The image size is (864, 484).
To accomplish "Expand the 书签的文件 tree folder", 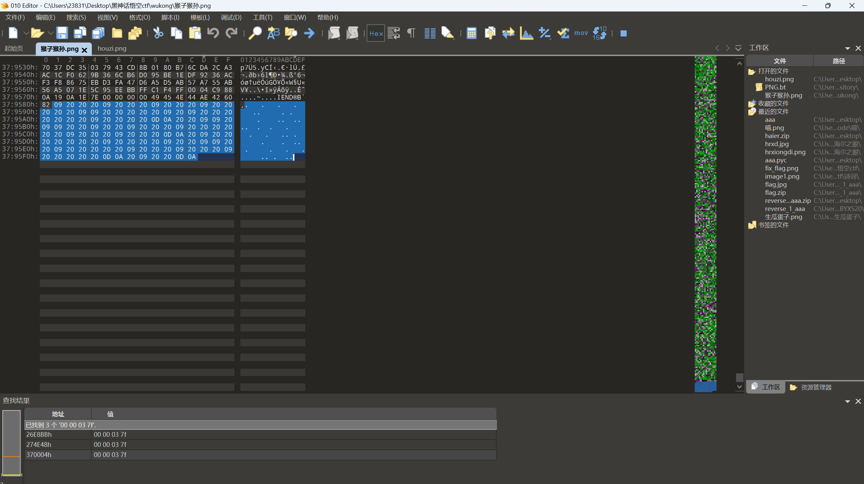I will pyautogui.click(x=752, y=225).
